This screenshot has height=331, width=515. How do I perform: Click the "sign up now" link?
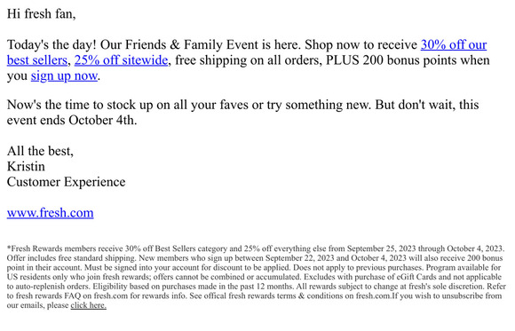point(64,75)
